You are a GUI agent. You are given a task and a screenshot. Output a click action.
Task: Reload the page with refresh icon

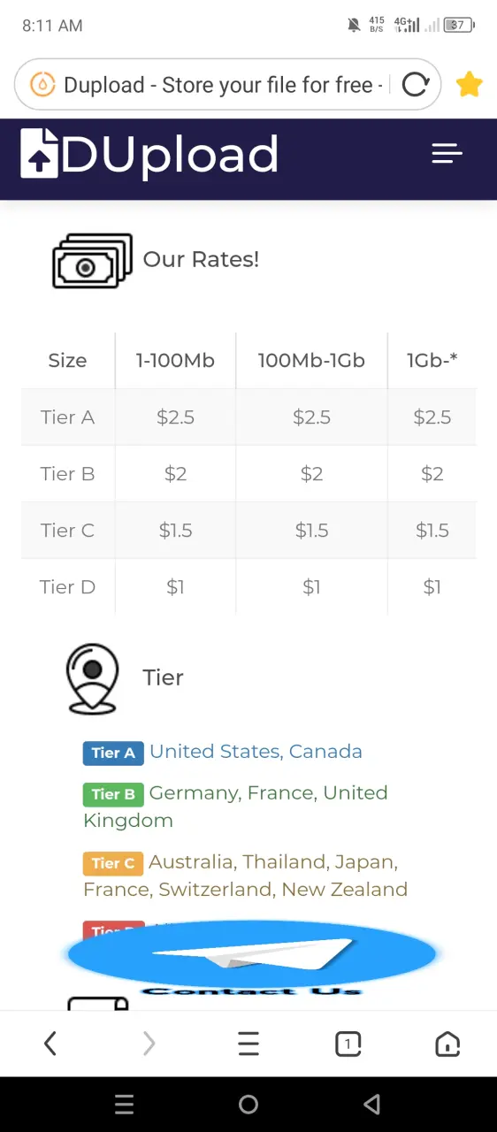click(x=415, y=85)
